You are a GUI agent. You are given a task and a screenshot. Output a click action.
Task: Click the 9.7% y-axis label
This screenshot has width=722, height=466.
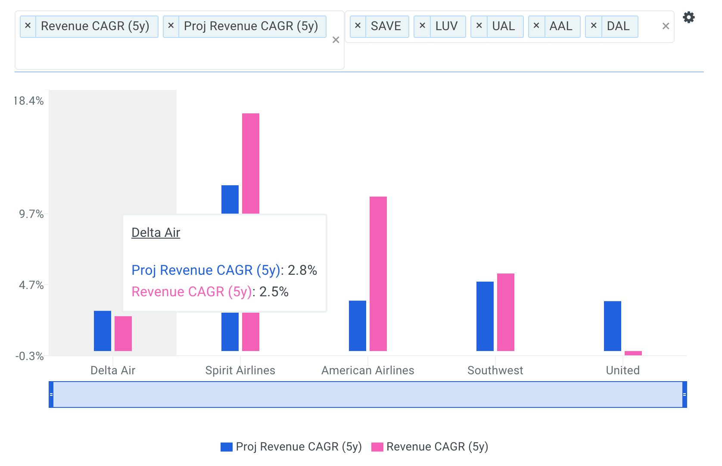(x=31, y=214)
